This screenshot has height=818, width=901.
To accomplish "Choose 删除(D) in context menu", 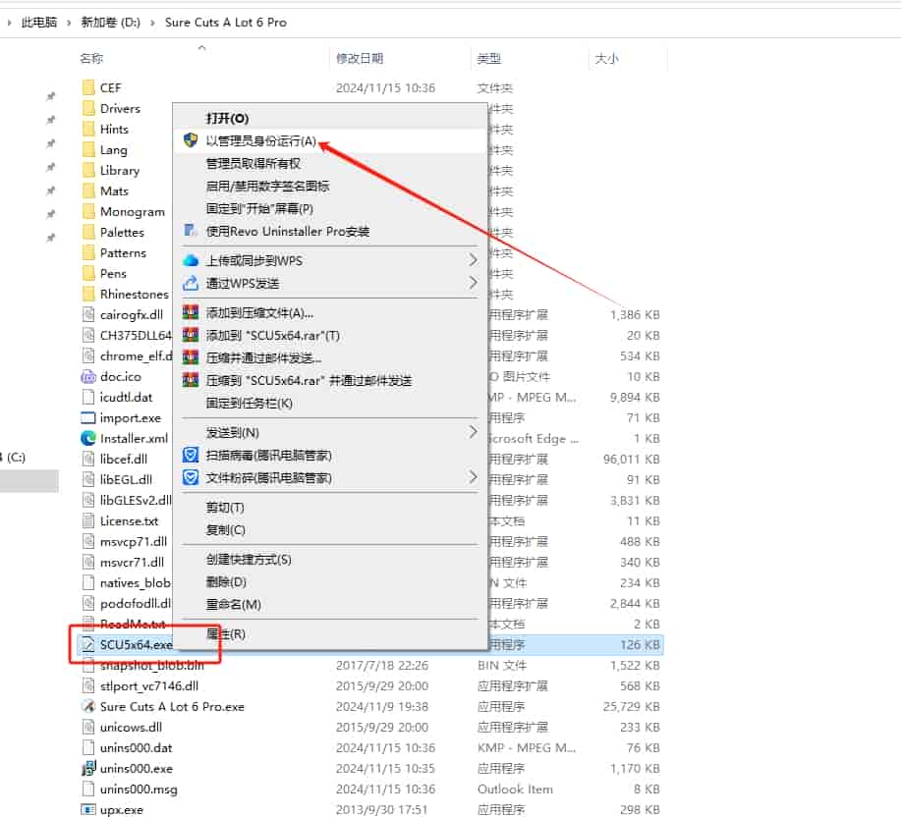I will click(226, 582).
